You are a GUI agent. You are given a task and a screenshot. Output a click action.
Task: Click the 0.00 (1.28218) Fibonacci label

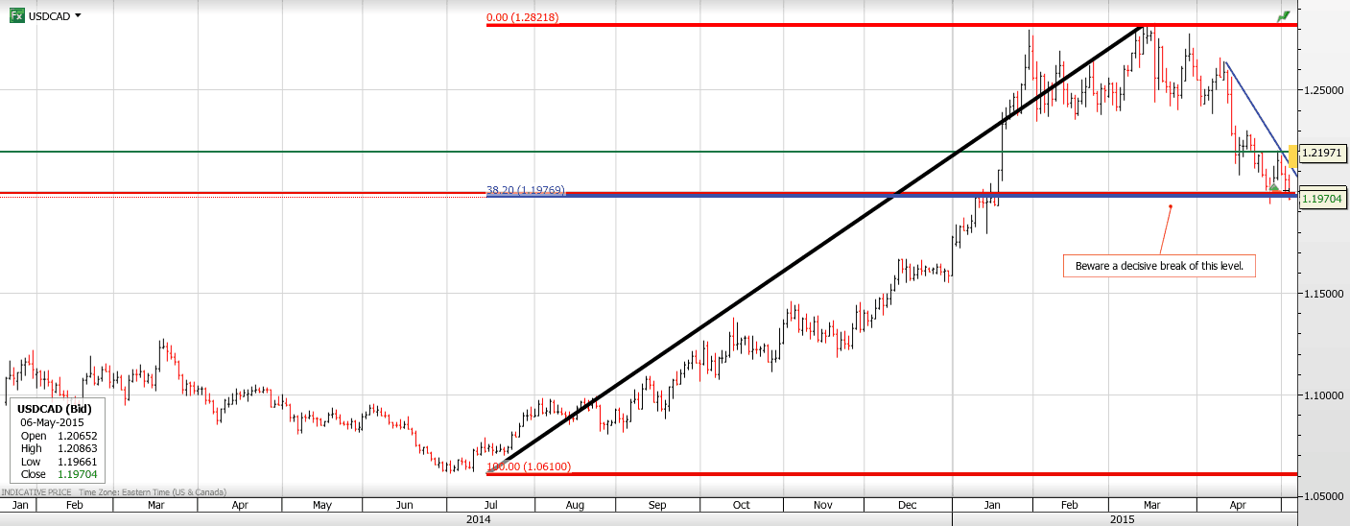click(x=523, y=17)
